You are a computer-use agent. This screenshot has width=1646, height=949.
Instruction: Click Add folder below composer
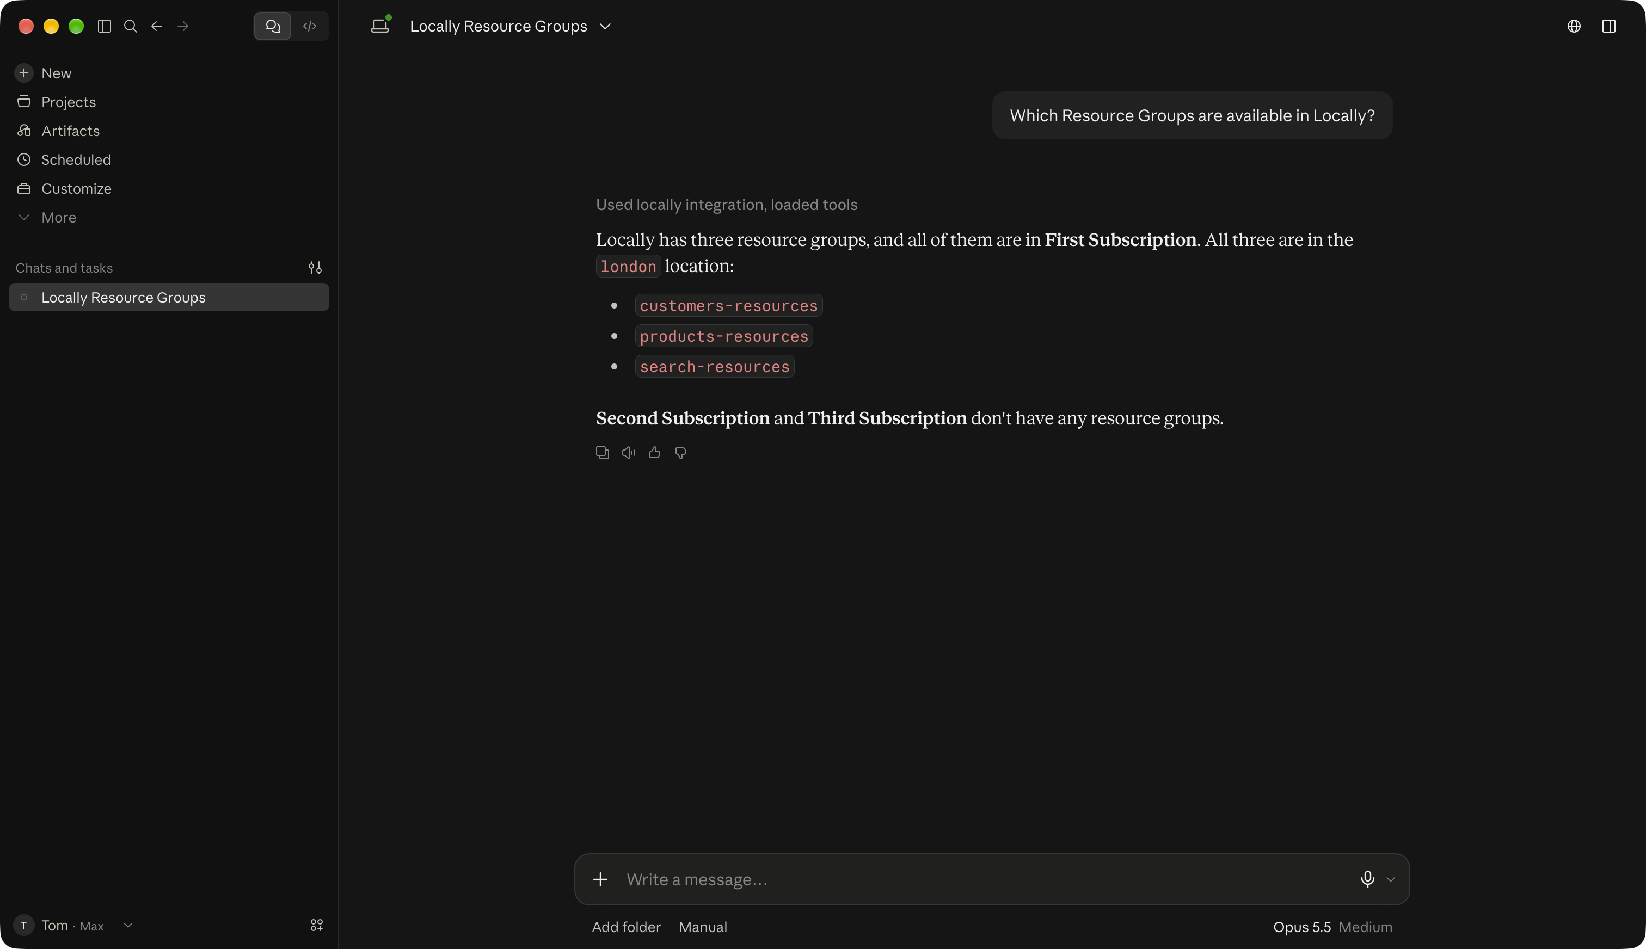[x=626, y=927]
